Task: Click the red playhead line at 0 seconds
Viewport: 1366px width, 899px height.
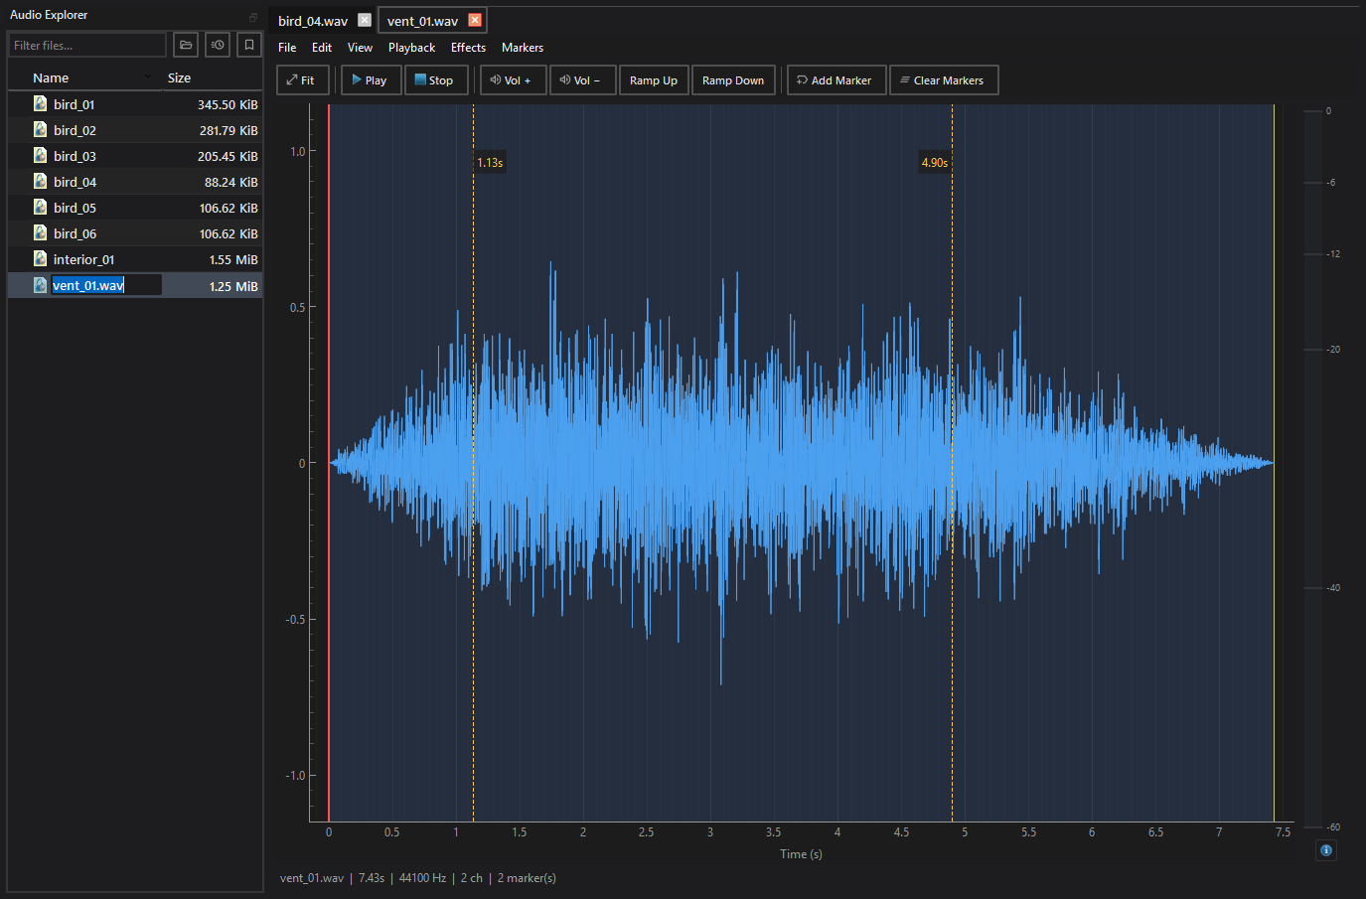Action: point(329,462)
